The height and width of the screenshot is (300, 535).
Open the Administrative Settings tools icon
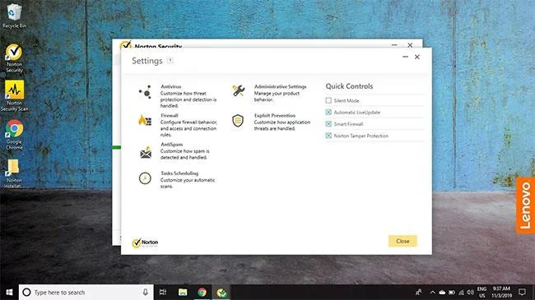(238, 90)
